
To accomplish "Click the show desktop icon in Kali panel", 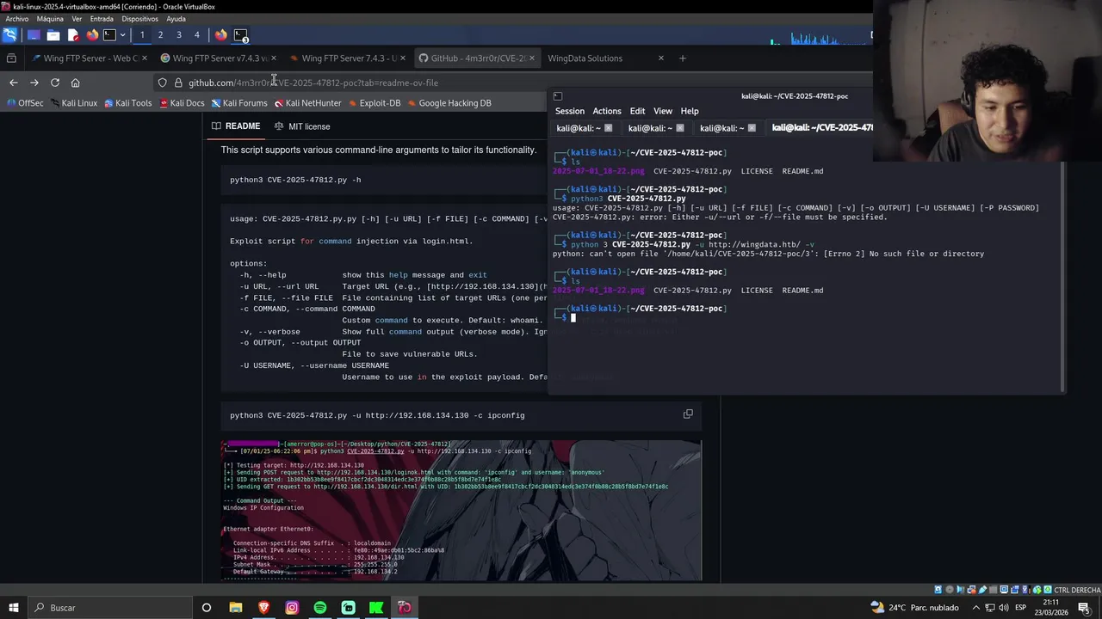I will (34, 35).
